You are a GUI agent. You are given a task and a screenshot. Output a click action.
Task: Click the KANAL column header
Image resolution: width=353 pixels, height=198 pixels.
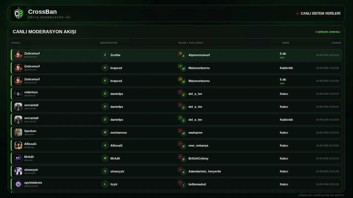(x=16, y=43)
